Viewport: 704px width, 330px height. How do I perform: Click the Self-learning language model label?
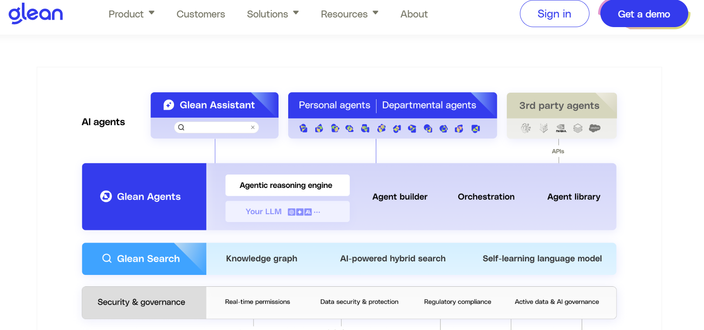542,258
